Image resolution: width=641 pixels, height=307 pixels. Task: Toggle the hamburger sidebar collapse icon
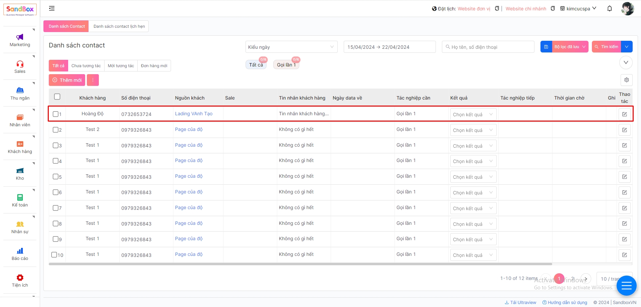pyautogui.click(x=52, y=9)
